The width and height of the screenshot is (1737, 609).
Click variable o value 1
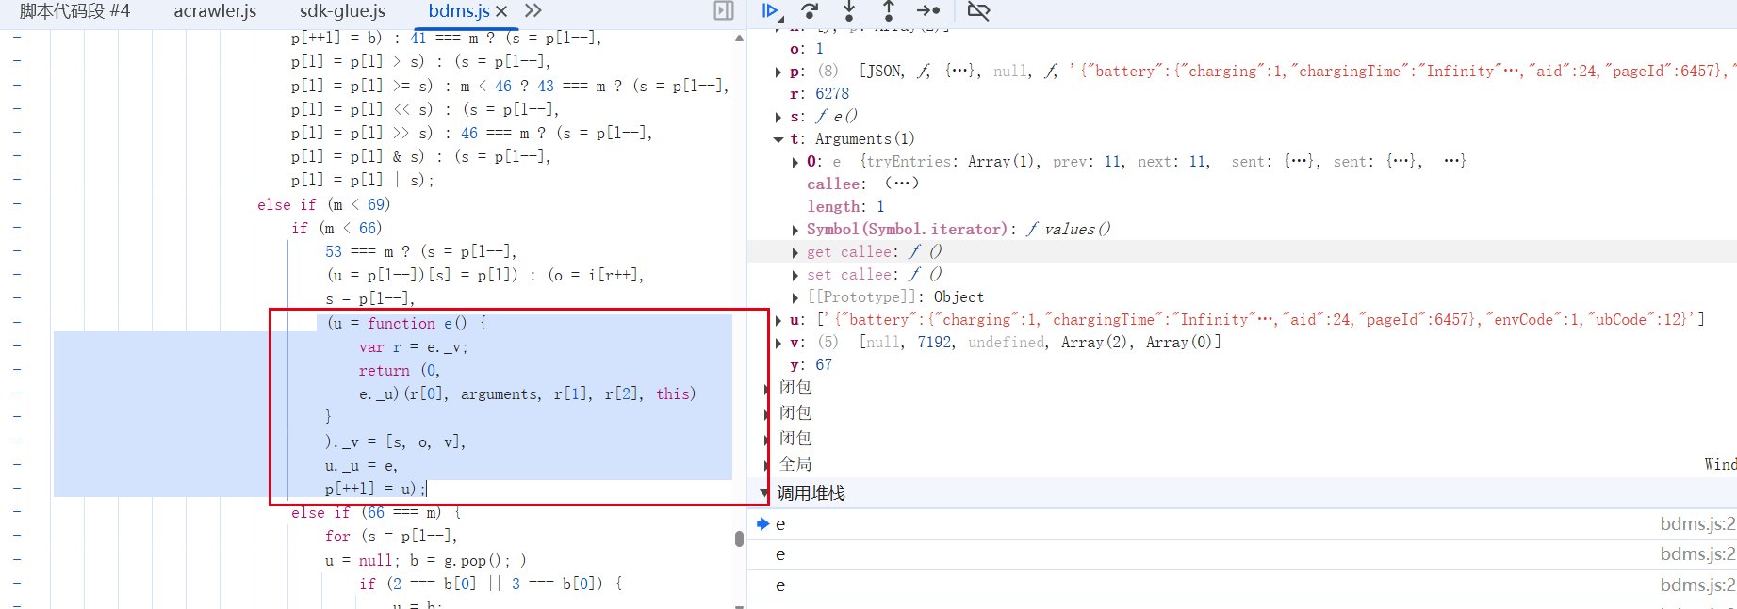point(820,49)
